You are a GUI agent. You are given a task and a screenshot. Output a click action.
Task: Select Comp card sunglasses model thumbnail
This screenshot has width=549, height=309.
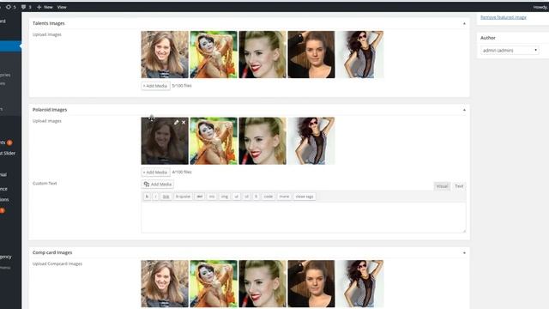(360, 283)
